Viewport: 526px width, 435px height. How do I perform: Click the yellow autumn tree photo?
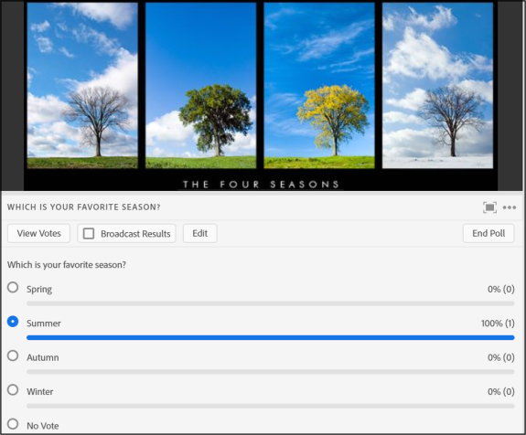pos(319,86)
